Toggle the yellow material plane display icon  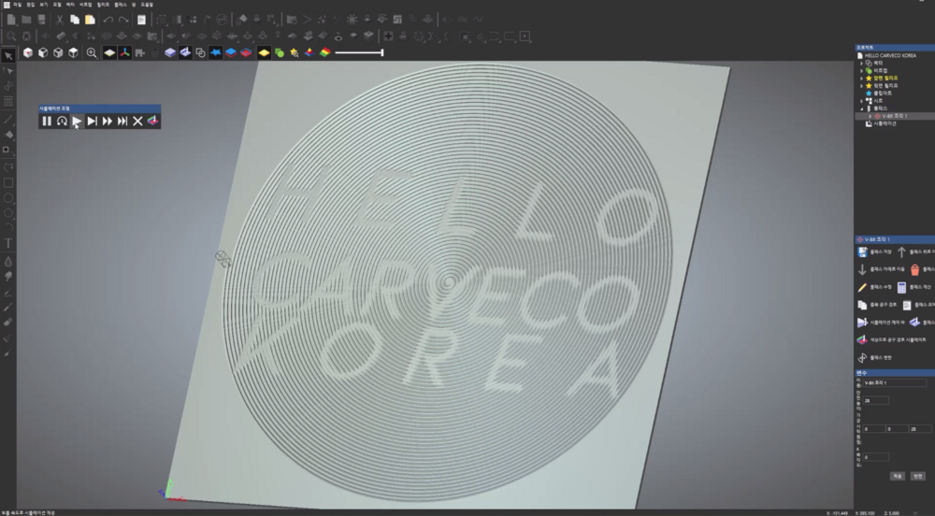(x=109, y=53)
